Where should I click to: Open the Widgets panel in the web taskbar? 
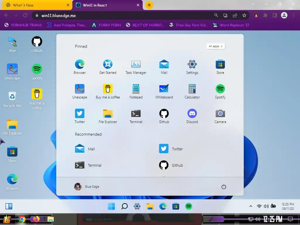pos(9,206)
